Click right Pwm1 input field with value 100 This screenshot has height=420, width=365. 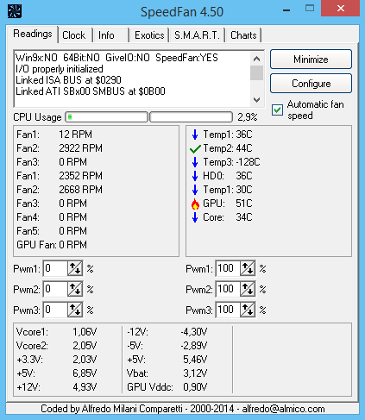[228, 268]
